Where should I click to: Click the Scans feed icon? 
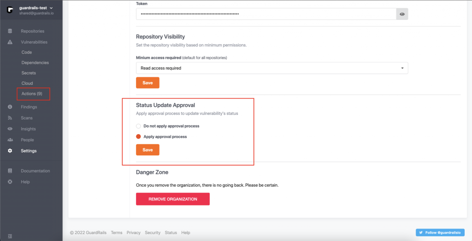coord(10,118)
